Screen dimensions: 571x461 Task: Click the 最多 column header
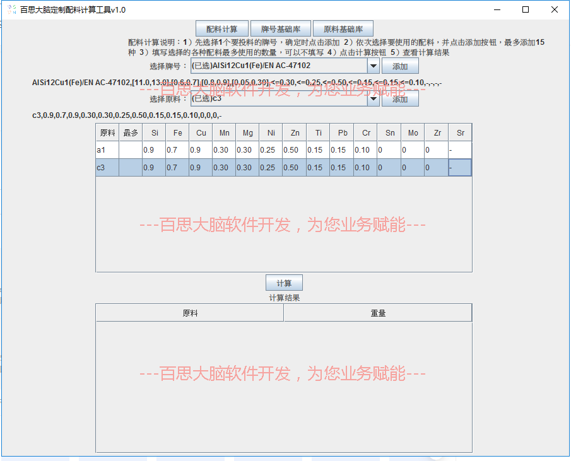click(x=131, y=132)
